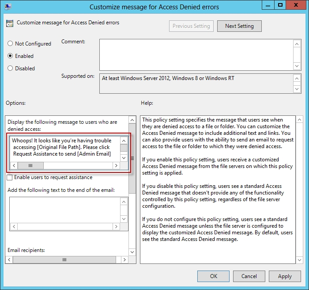
Task: Click the Options pane scroll up arrow
Action: click(132, 120)
